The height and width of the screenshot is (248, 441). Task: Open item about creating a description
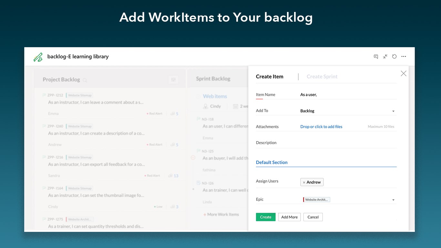[x=97, y=133]
